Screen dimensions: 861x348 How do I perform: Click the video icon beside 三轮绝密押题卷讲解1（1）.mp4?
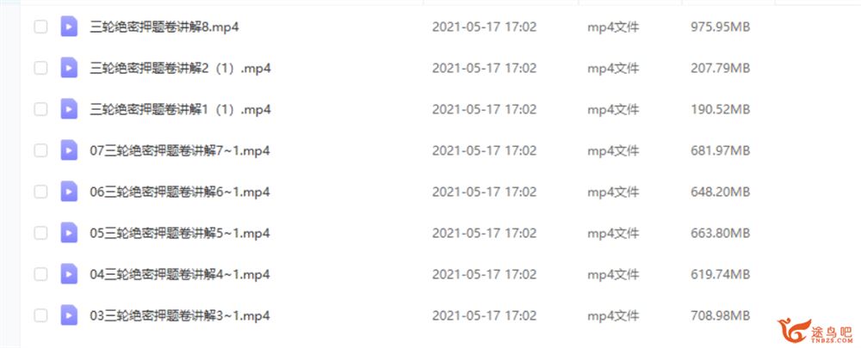69,109
